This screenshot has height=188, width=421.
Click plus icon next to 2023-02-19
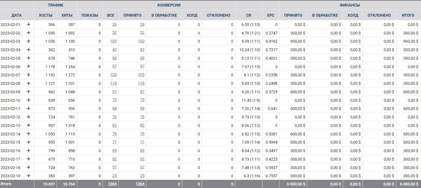(x=29, y=176)
